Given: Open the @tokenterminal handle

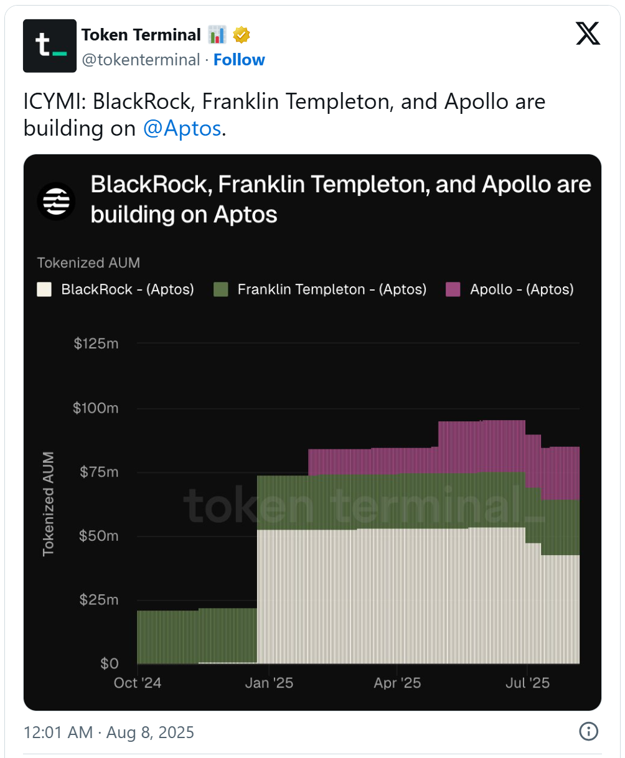Looking at the screenshot, I should point(141,60).
